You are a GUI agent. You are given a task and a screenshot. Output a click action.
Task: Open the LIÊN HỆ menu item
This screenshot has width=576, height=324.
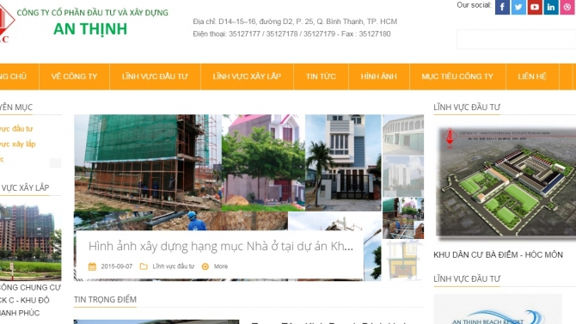pos(532,76)
